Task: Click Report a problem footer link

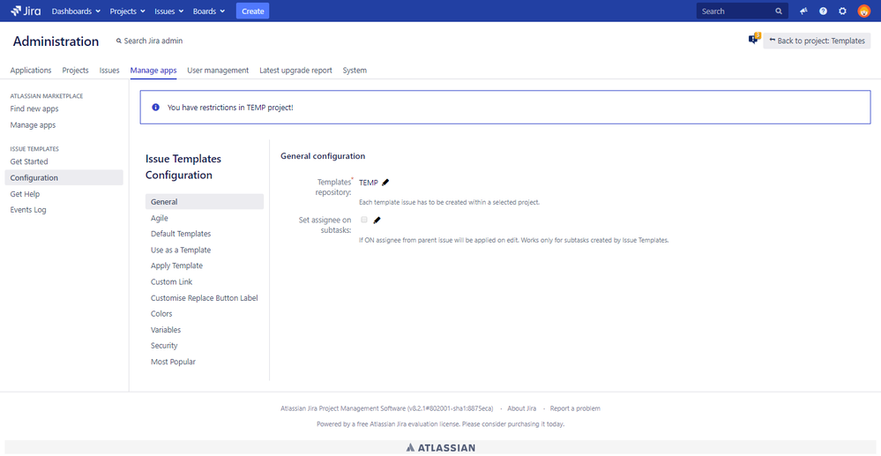Action: pos(575,408)
